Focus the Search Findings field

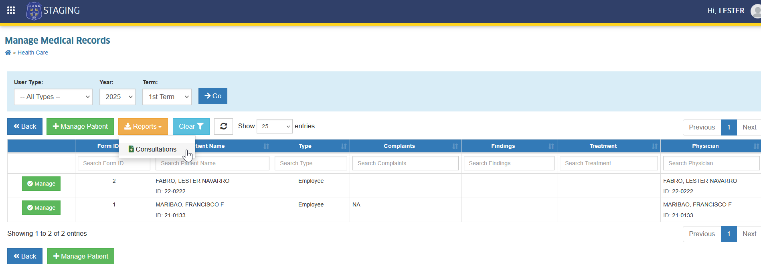[x=509, y=163]
